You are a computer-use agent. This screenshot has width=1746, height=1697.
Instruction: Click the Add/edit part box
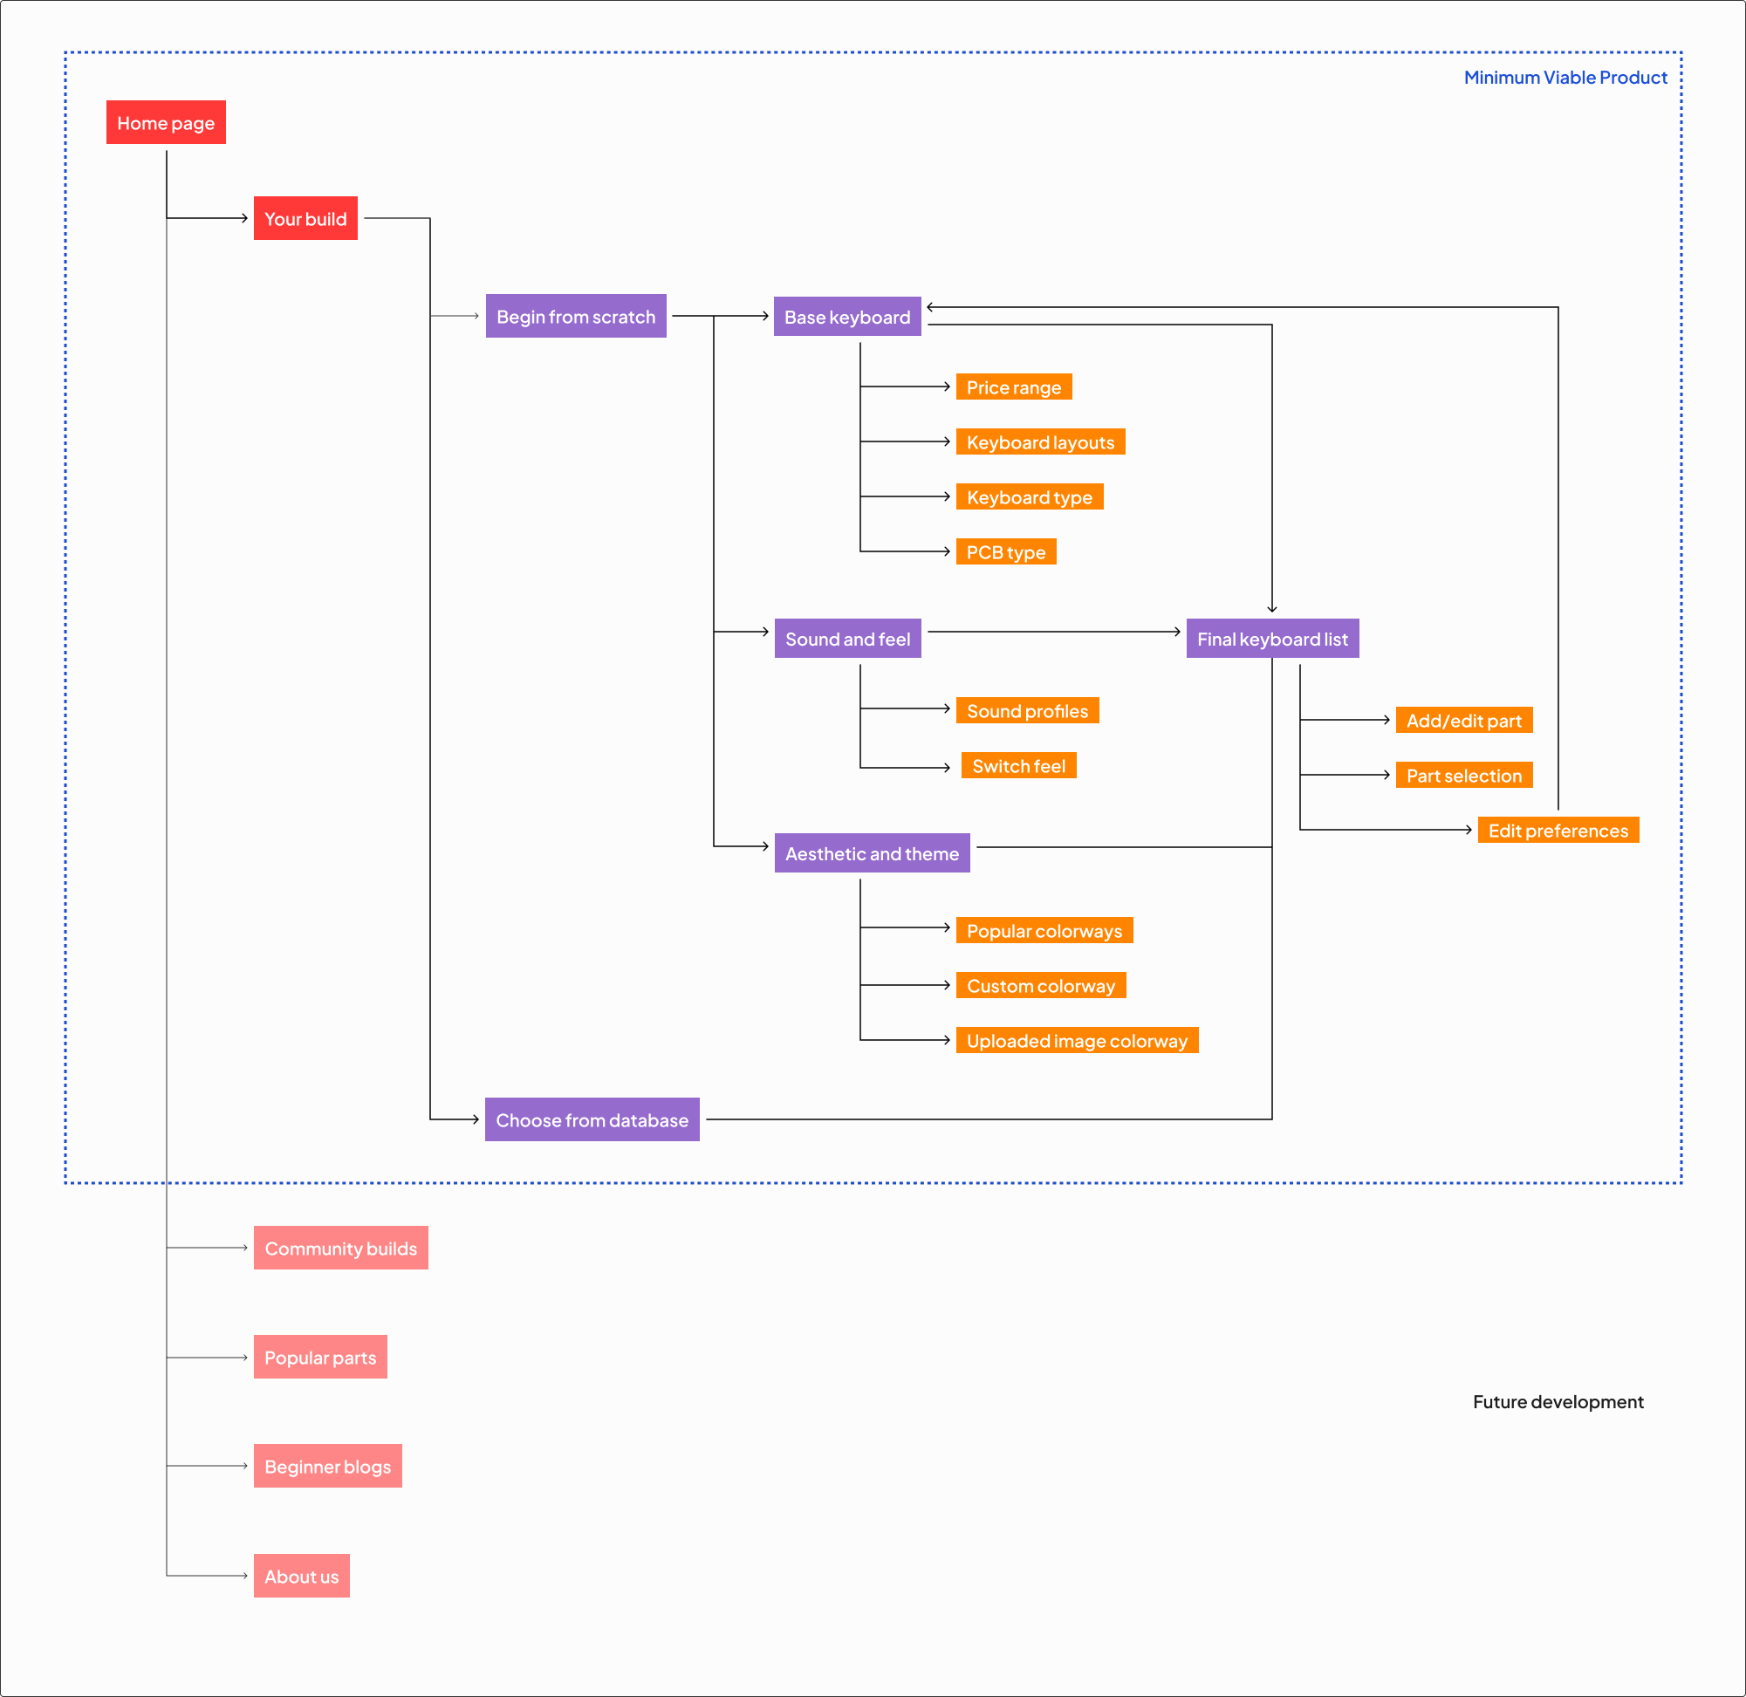click(1463, 720)
